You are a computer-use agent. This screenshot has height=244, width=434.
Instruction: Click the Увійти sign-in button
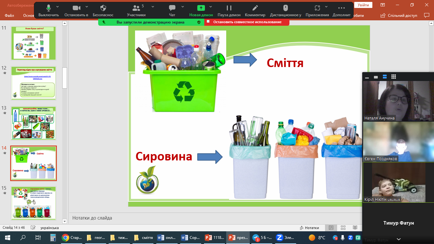point(363,5)
